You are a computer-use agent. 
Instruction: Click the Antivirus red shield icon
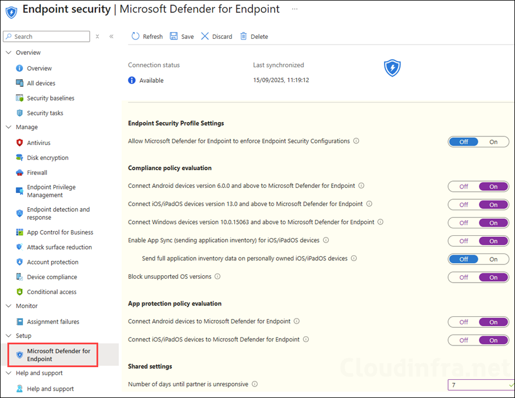click(x=20, y=143)
